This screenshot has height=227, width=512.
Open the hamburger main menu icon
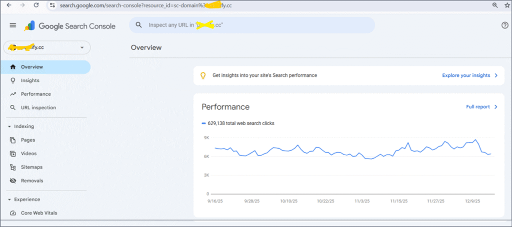point(12,25)
